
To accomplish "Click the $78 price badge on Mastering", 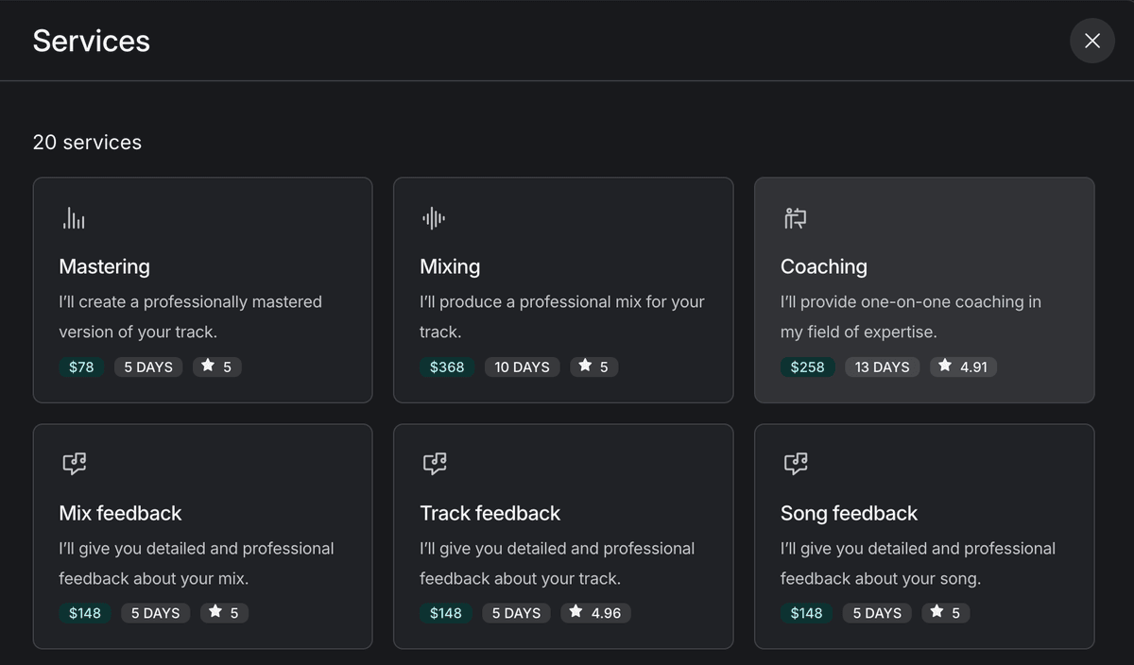I will coord(81,367).
